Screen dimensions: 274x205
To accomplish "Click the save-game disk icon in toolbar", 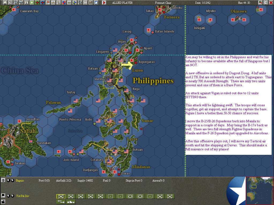I will [x=5, y=2].
